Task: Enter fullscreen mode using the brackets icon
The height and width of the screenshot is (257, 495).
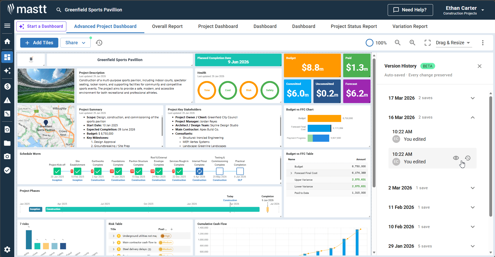Action: 427,43
